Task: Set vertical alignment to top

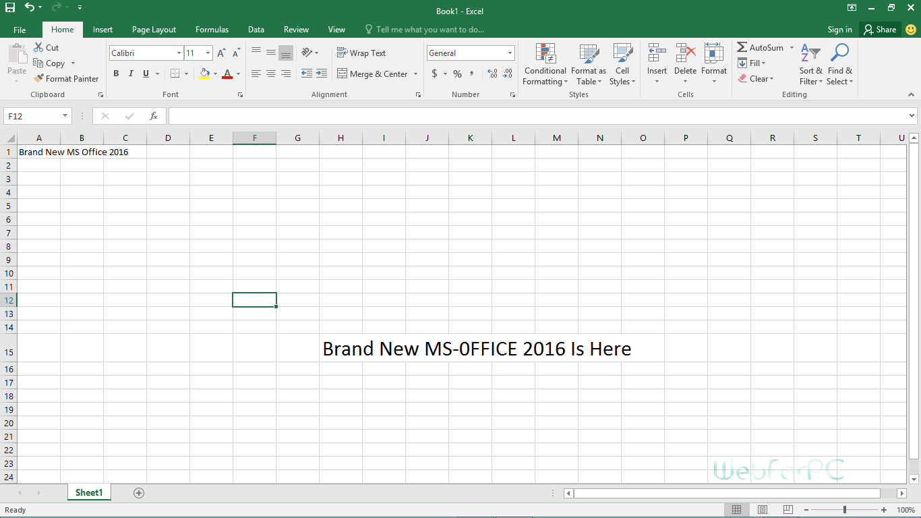Action: (x=256, y=53)
